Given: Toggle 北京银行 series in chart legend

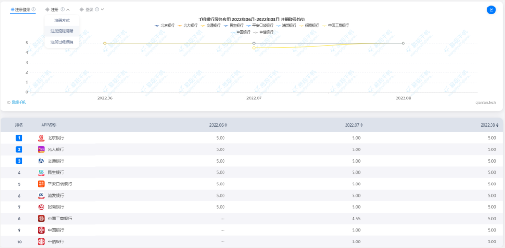Looking at the screenshot, I should (165, 25).
